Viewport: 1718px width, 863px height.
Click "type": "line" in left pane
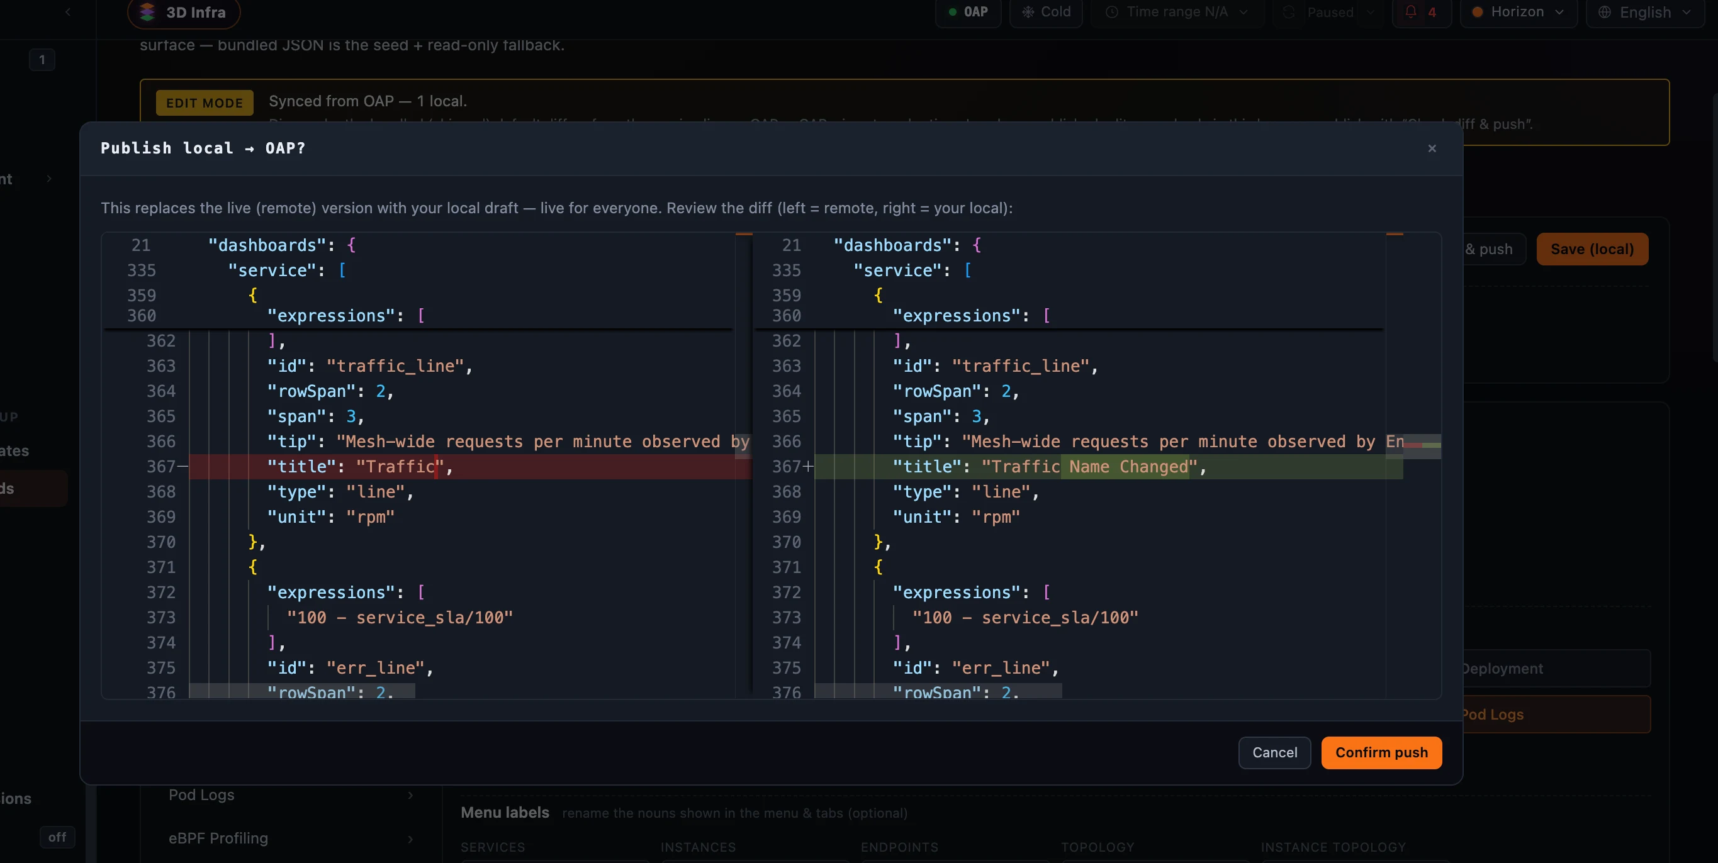(x=340, y=492)
